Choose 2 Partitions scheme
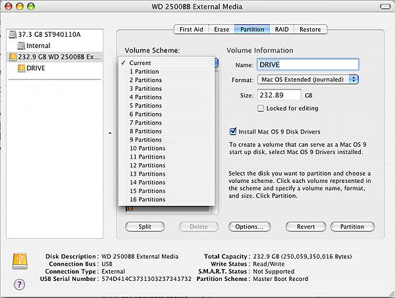 [167, 80]
